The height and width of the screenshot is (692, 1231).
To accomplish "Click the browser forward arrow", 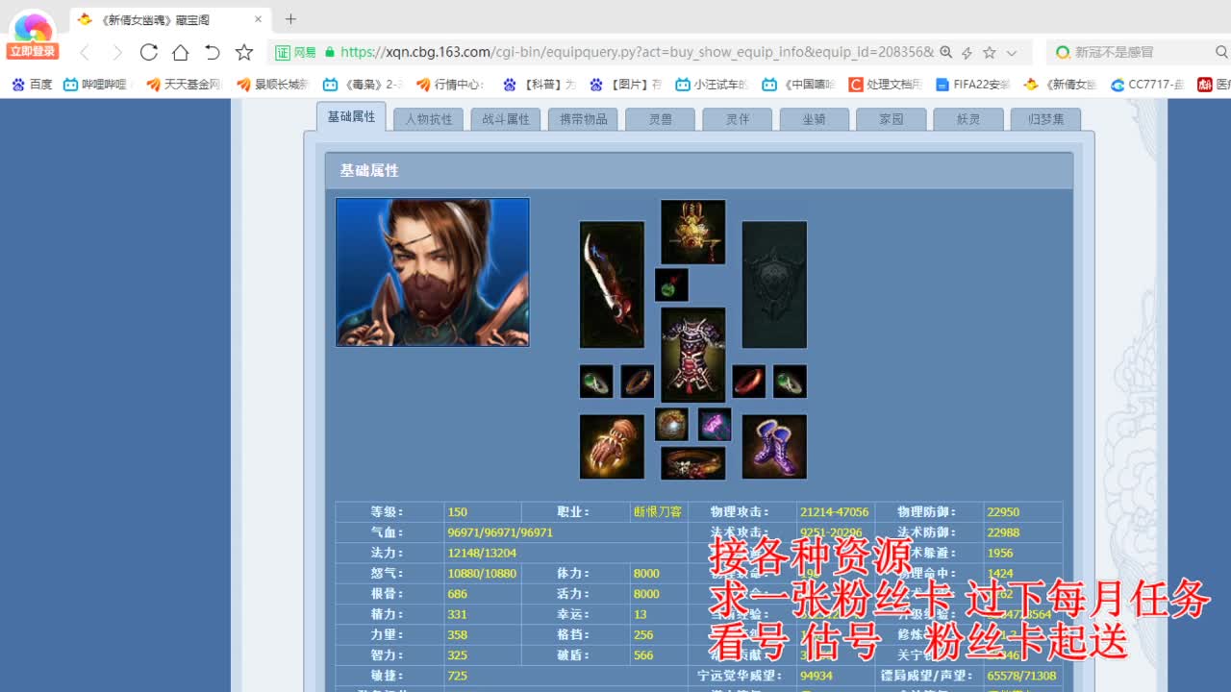I will click(x=116, y=52).
